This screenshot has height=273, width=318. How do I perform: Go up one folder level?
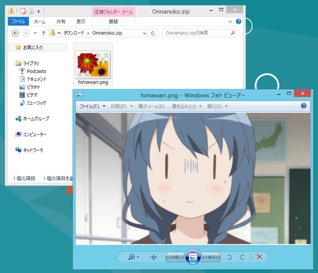click(x=43, y=33)
